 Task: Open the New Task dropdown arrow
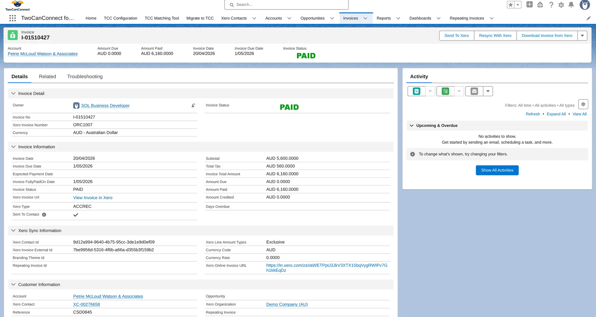[x=459, y=91]
